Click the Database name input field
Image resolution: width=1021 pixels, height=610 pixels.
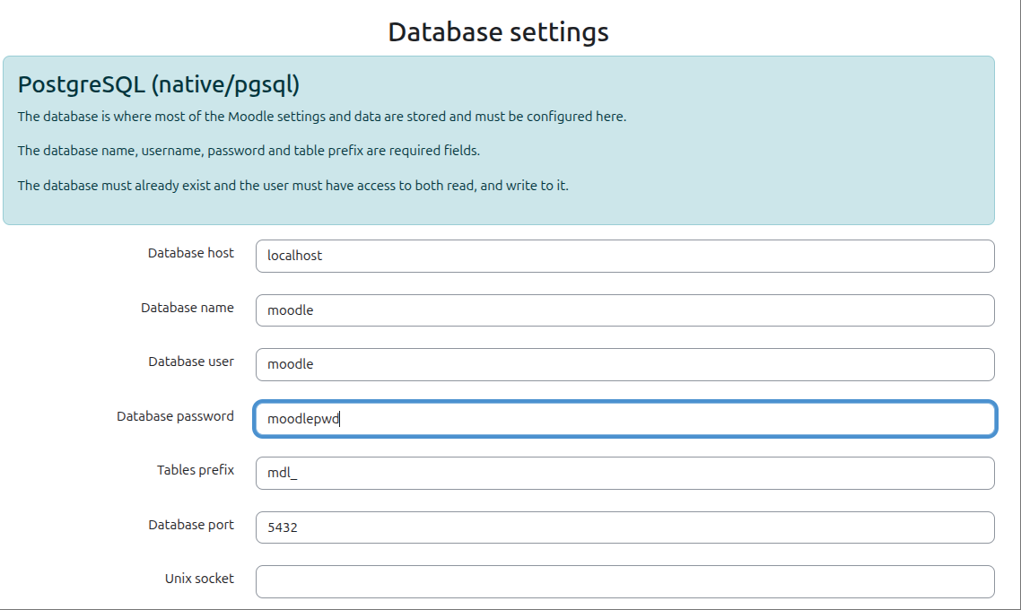pos(624,309)
